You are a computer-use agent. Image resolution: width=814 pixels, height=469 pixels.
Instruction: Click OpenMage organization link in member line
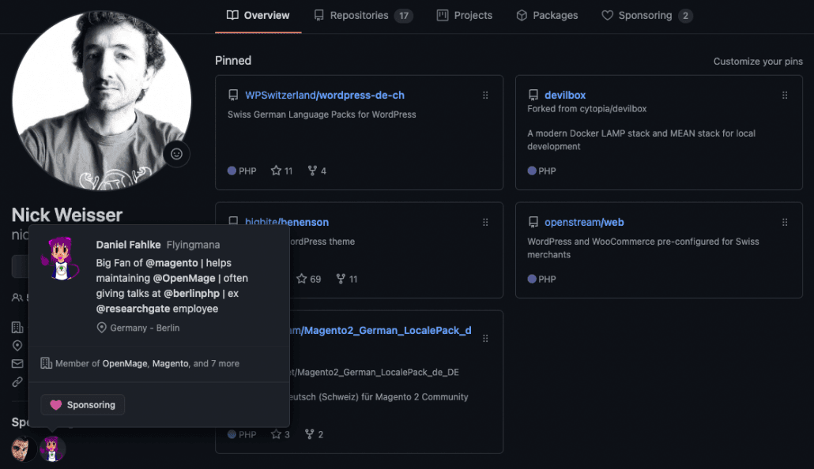tap(125, 363)
